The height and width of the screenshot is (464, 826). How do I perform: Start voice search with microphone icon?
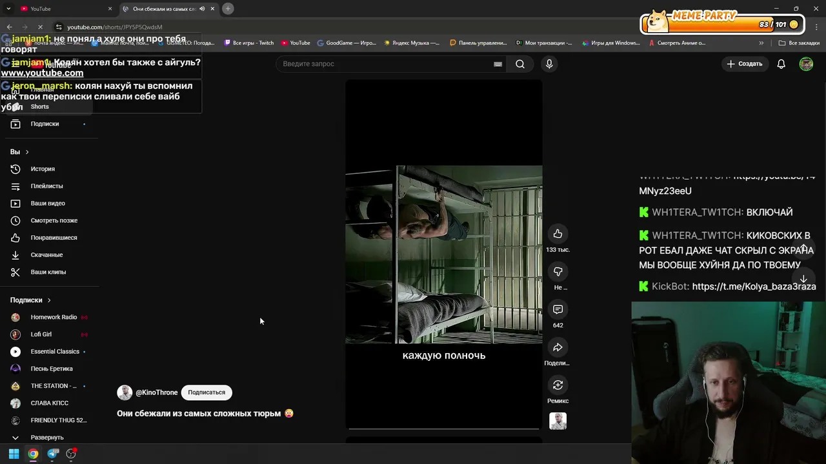click(549, 64)
